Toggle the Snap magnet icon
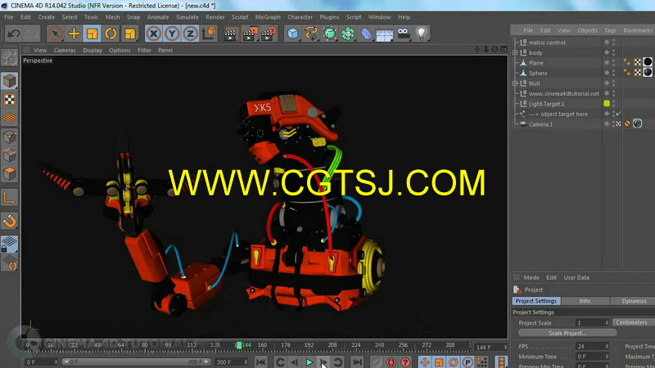Viewport: 655px width, 368px height. 10,221
